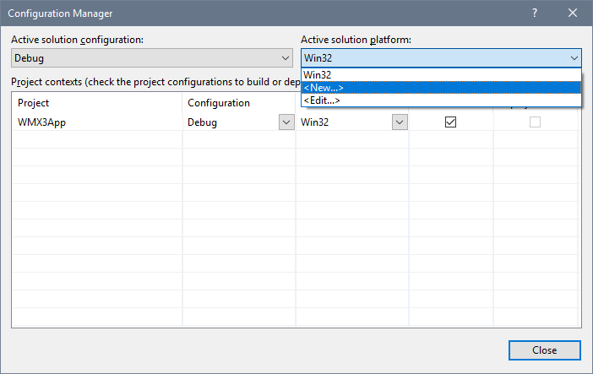Open the Active solution configuration dropdown arrow

285,58
